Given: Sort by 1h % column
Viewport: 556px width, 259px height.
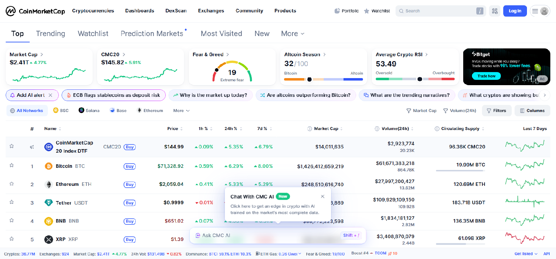Looking at the screenshot, I should [205, 129].
